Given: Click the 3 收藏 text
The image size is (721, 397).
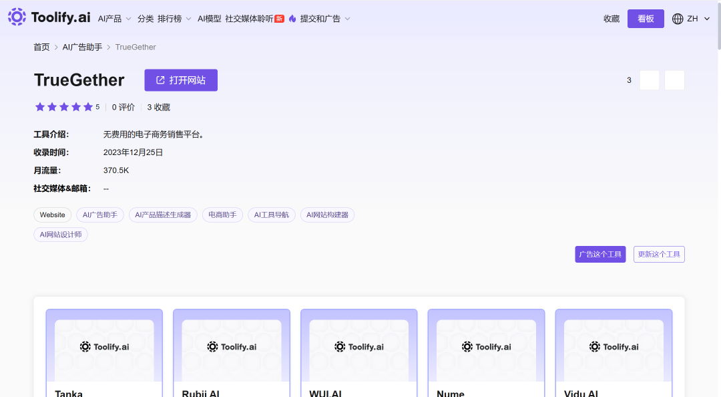Looking at the screenshot, I should point(159,108).
